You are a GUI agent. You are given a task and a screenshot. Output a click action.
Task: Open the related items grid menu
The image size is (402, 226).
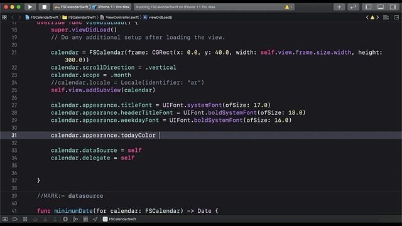(x=4, y=18)
